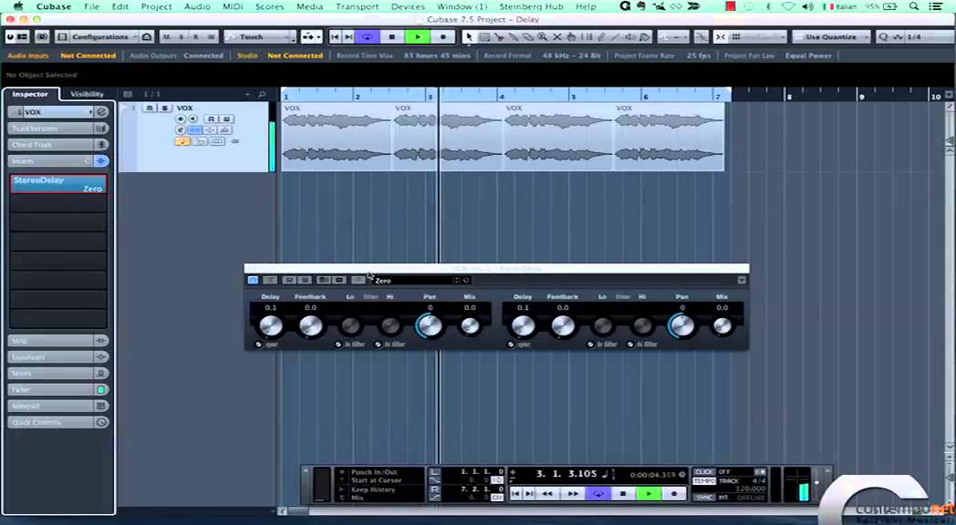Click Play in the bottom transport panel
Image resolution: width=956 pixels, height=525 pixels.
649,493
